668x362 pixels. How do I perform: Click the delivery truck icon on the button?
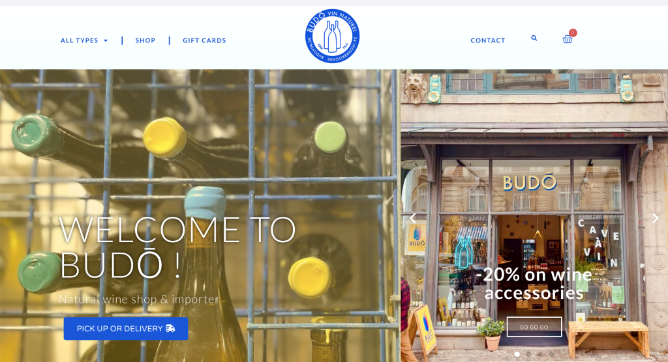click(170, 328)
